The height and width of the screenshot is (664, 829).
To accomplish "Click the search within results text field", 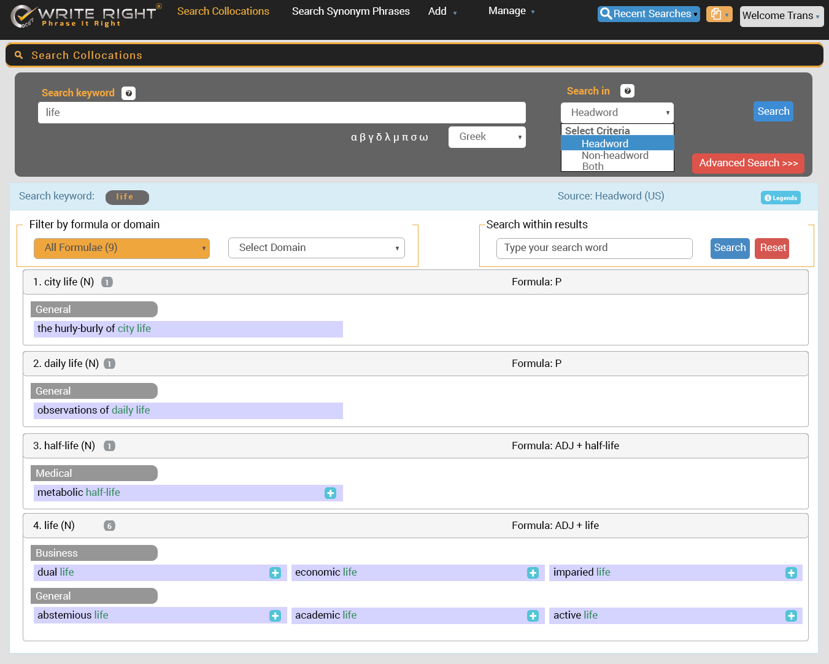I will 594,248.
